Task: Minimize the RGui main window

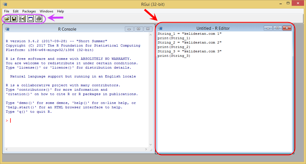Action: point(281,4)
